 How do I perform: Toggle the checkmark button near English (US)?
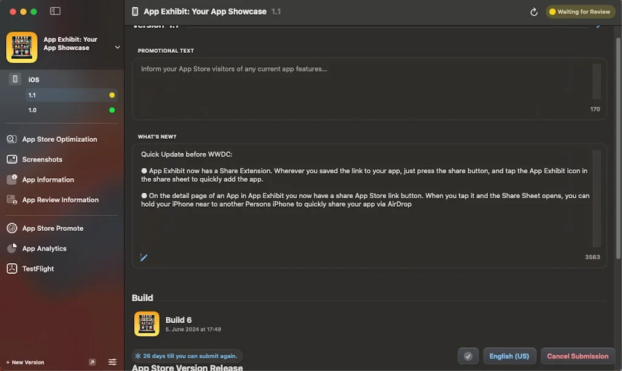pos(468,356)
